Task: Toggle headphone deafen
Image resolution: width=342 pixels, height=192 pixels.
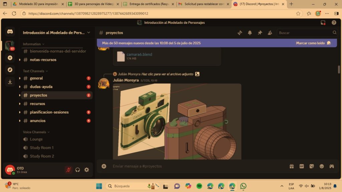Action: (77, 170)
